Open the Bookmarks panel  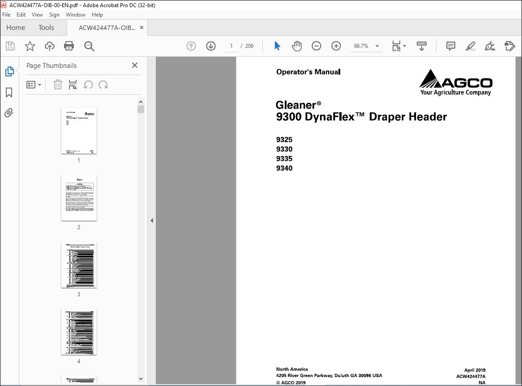click(x=9, y=92)
